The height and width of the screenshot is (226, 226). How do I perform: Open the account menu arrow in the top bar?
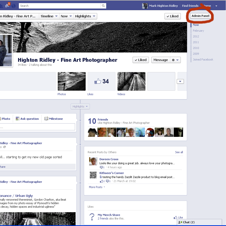pos(216,6)
